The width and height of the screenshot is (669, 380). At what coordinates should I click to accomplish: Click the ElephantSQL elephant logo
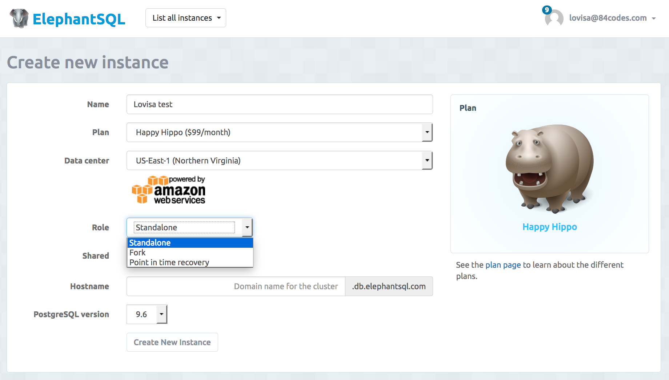18,18
